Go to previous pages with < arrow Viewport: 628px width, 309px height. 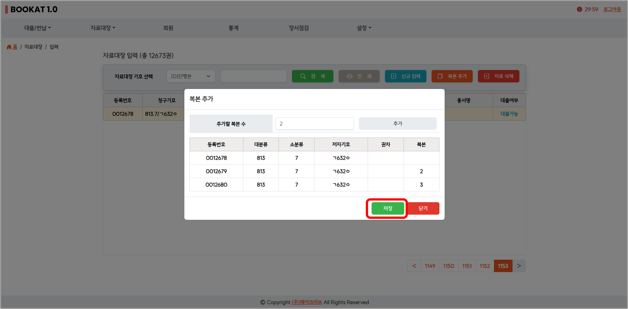(414, 266)
